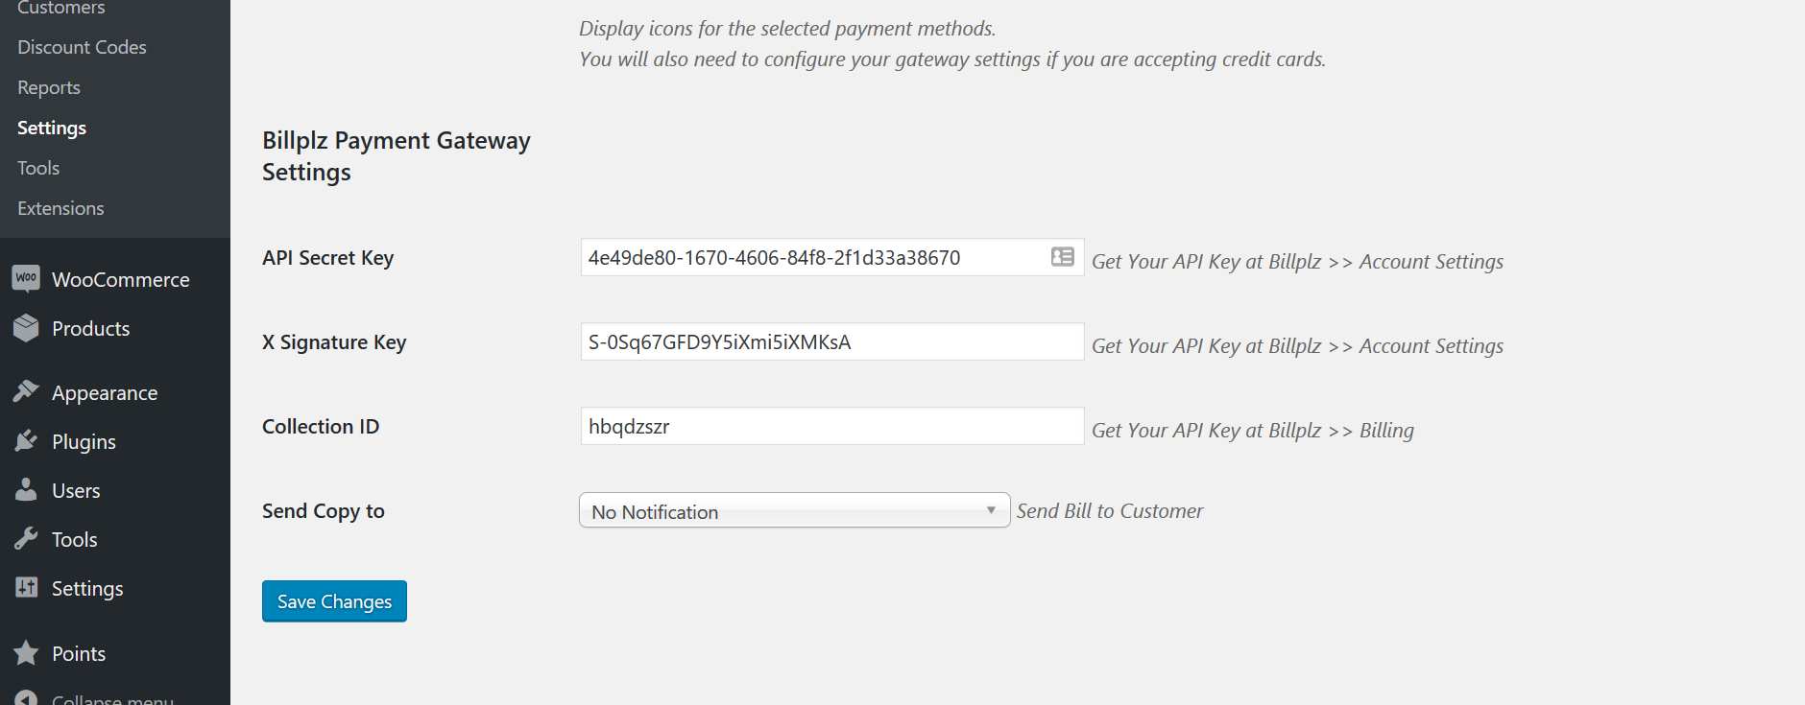Click the WooCommerce logo icon
The image size is (1805, 705).
coord(26,278)
